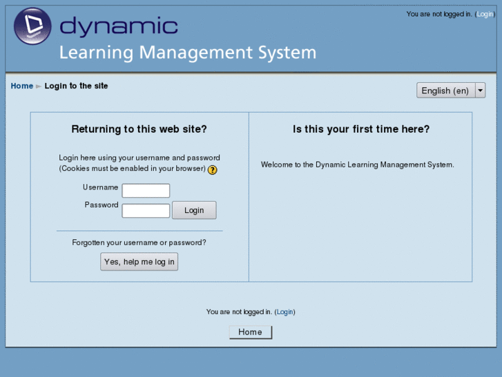
Task: Click 'Is this your first time here?' heading
Action: coord(361,129)
